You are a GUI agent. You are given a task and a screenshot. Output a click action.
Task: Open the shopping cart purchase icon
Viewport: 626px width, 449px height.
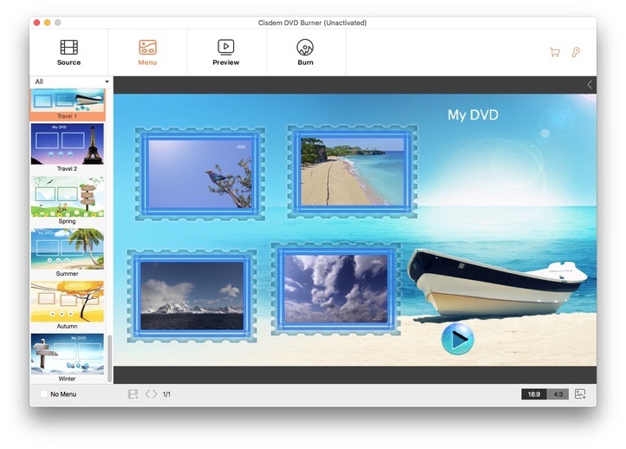[555, 52]
